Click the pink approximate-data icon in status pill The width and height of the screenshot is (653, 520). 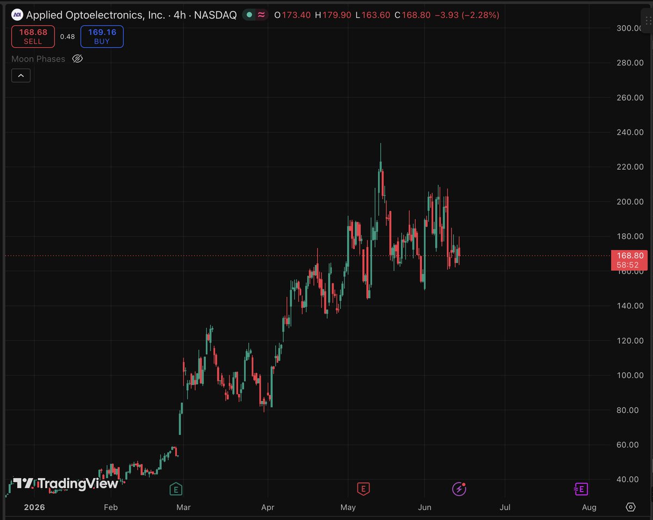click(262, 15)
